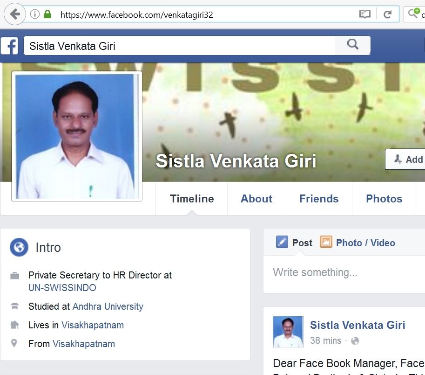The image size is (425, 375).
Task: Click the post author name Sistla Venkata Giri
Action: coord(358,325)
